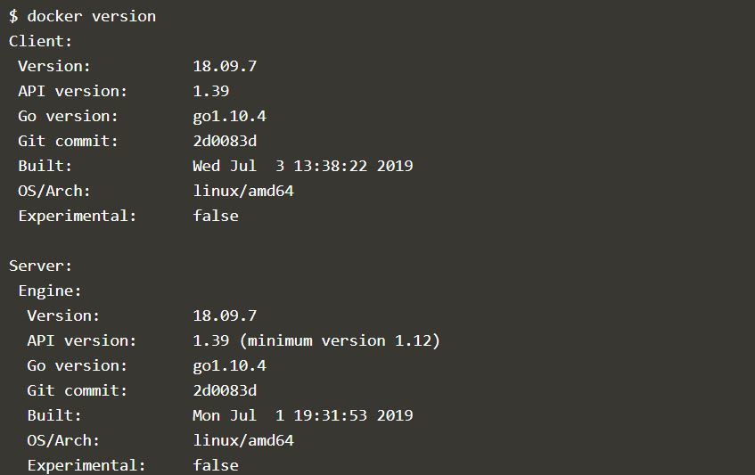The image size is (755, 475).
Task: Click the client API version 1.39
Action: click(211, 92)
